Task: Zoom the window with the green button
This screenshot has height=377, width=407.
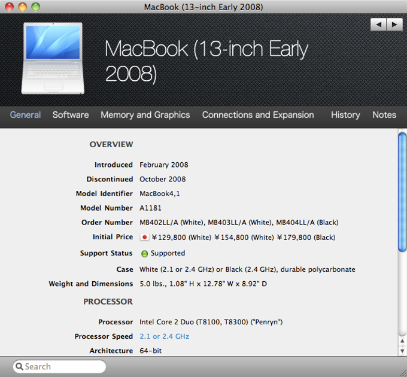Action: [x=36, y=7]
